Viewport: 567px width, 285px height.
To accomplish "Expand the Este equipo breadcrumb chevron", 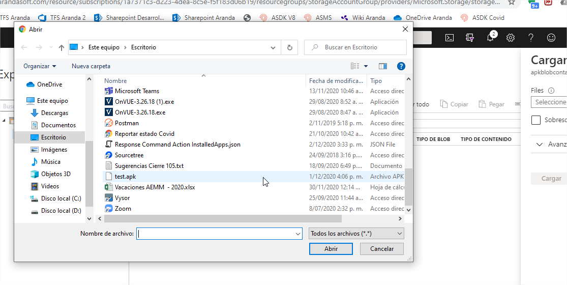I will [x=125, y=47].
